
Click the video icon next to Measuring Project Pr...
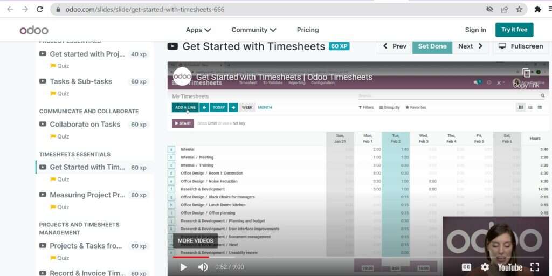[43, 195]
